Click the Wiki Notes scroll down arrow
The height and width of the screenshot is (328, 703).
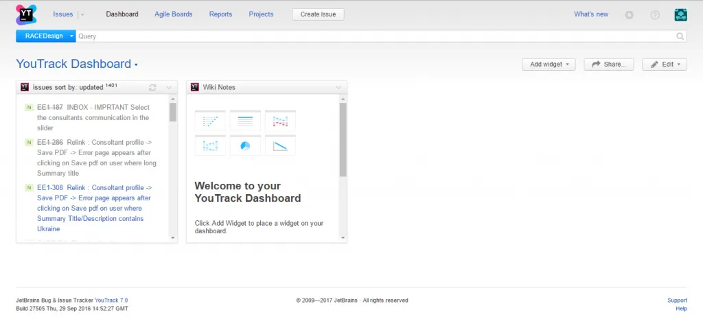(x=343, y=238)
